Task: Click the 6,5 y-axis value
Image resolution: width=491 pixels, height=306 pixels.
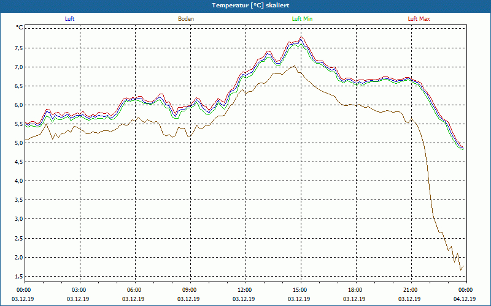Action: point(20,86)
